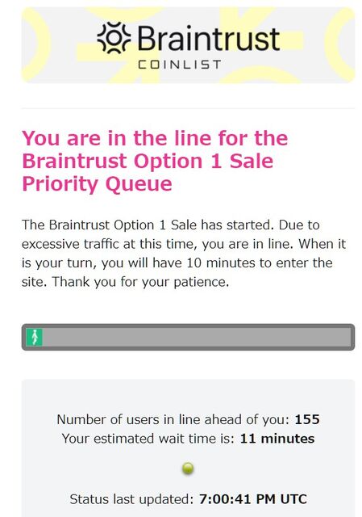Click the Option 1 Sale description paragraph

tap(184, 253)
